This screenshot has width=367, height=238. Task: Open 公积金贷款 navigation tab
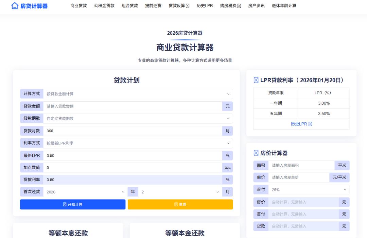(104, 6)
